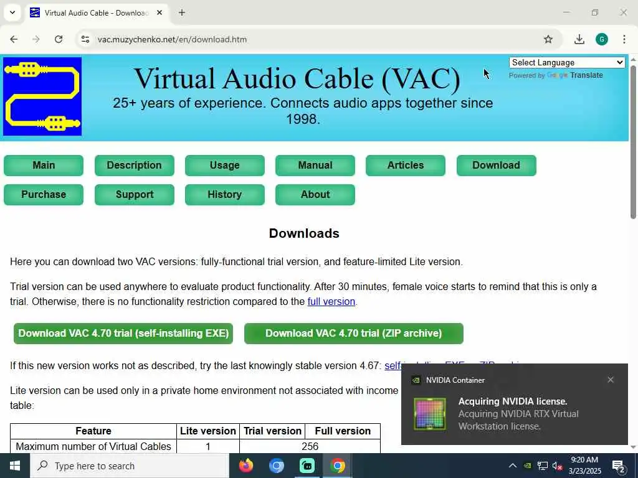Click the taskbar search box
The height and width of the screenshot is (478, 638).
130,466
